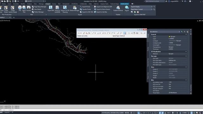Click Autodesk App Store cart icon

(183, 1)
